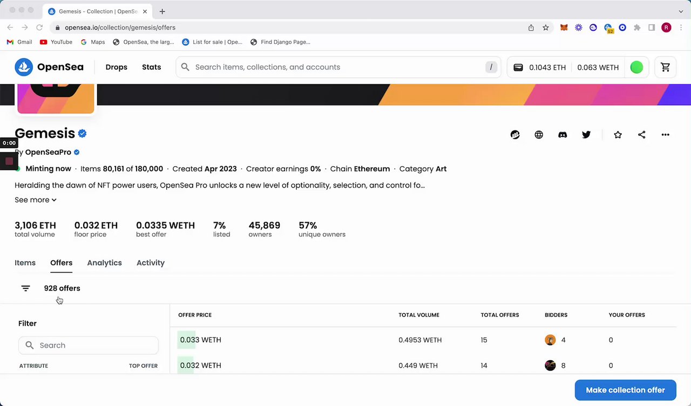Open the collection website globe icon

point(539,135)
